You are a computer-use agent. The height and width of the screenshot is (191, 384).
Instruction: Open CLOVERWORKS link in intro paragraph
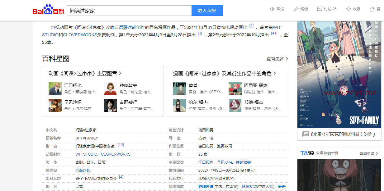pyautogui.click(x=80, y=35)
